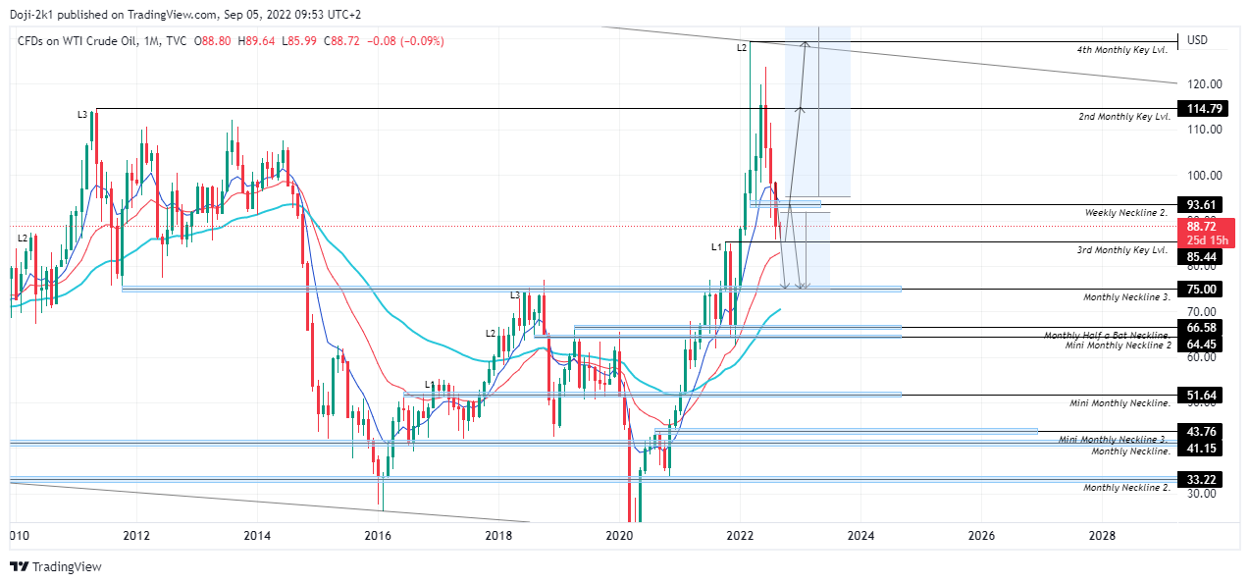Select the high value H89.64

click(x=257, y=41)
